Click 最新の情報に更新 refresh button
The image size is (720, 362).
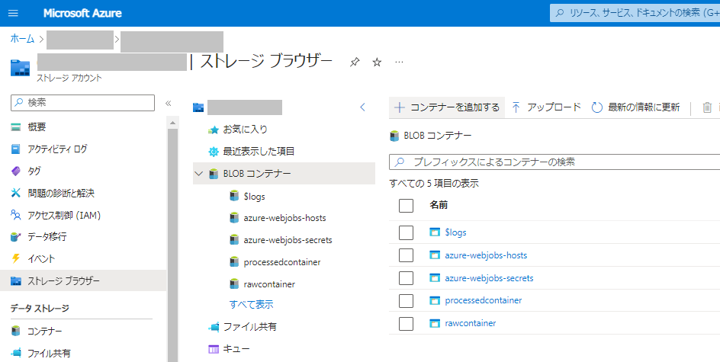(636, 107)
